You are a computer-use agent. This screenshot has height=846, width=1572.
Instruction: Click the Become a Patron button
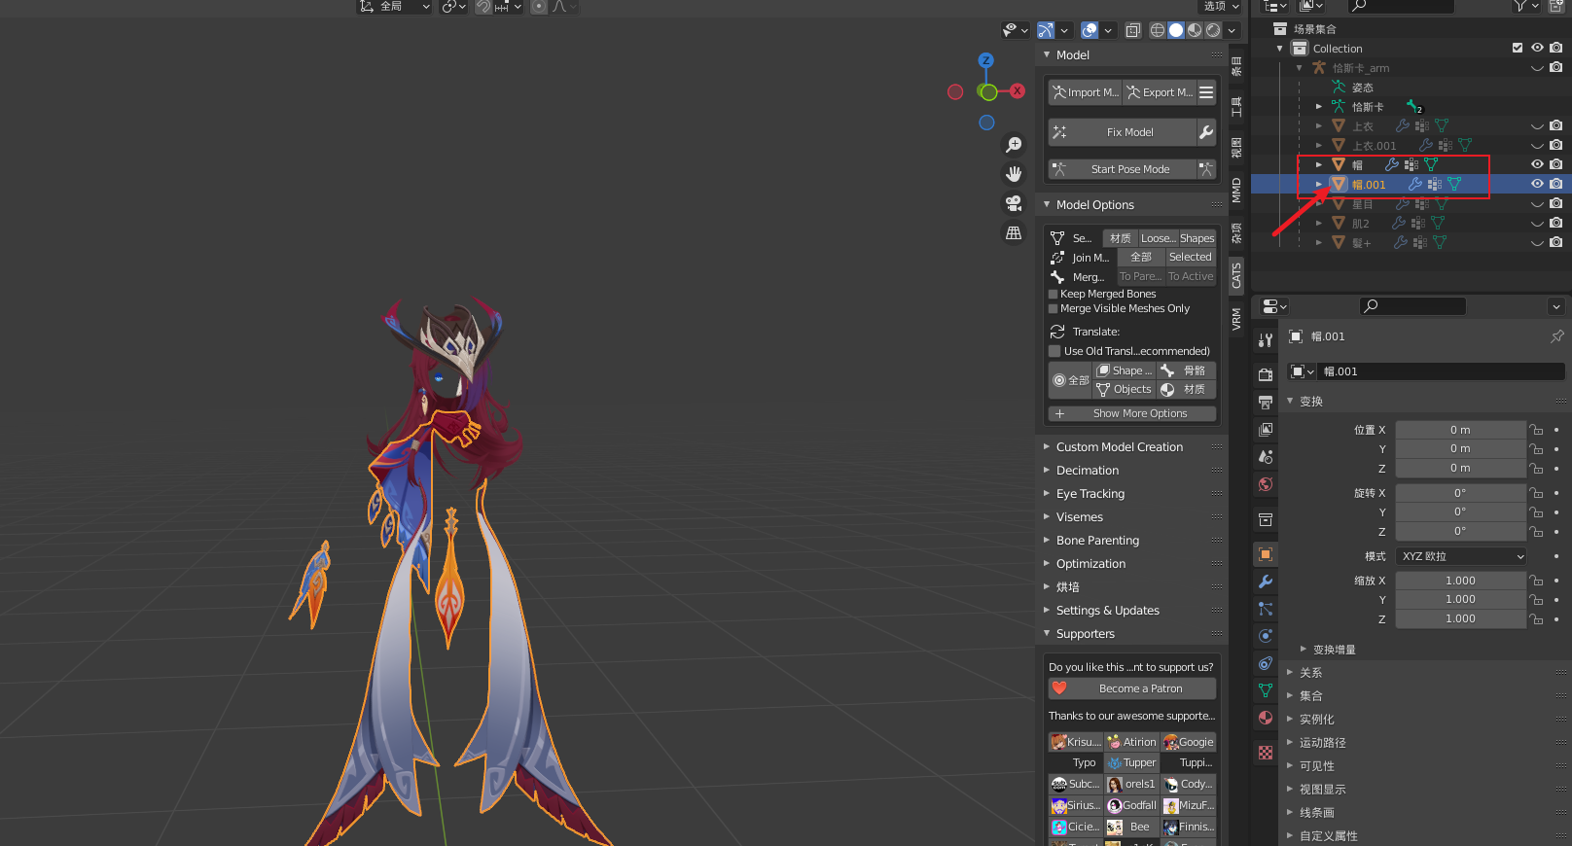coord(1132,688)
